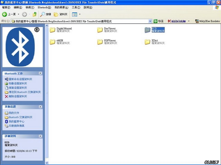
Task: Go up one folder level
Action: pyautogui.click(x=35, y=14)
